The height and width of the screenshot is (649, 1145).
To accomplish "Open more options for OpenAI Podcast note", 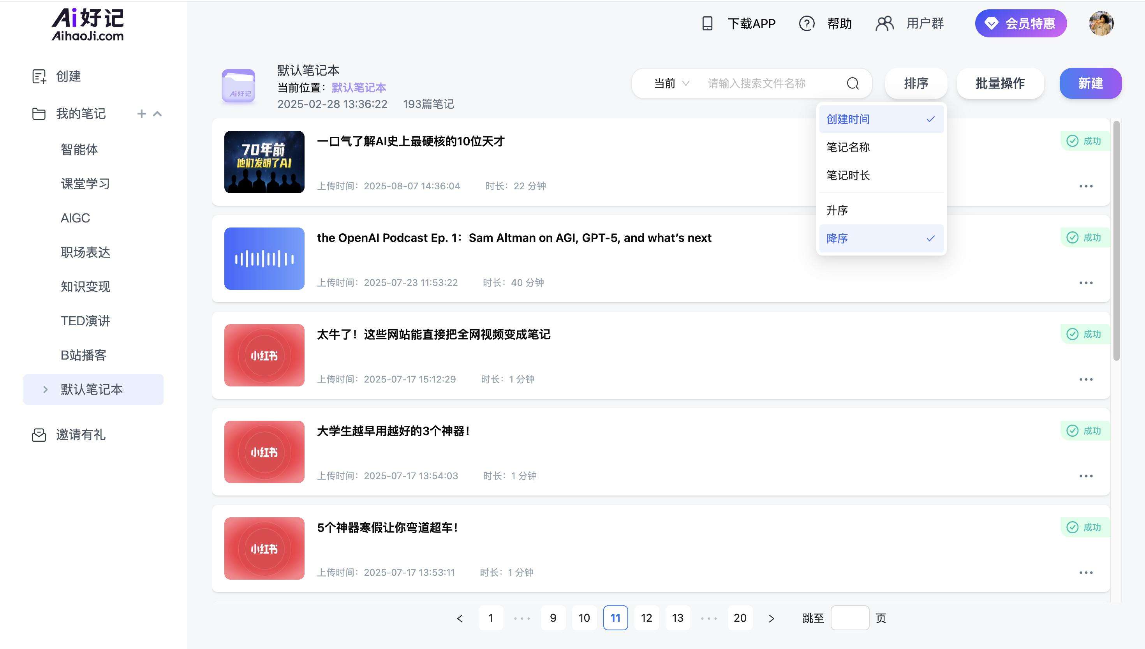I will click(1086, 282).
